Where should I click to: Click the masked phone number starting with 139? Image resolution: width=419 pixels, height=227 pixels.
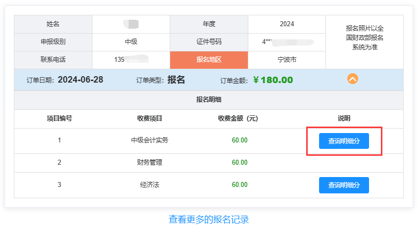131,60
